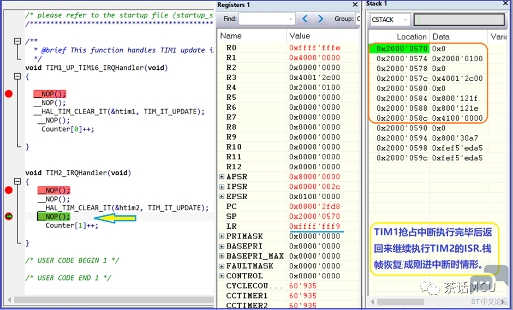Toggle breakpoint on TIM1 handler first __NOP line
This screenshot has width=513, height=310.
[x=9, y=94]
